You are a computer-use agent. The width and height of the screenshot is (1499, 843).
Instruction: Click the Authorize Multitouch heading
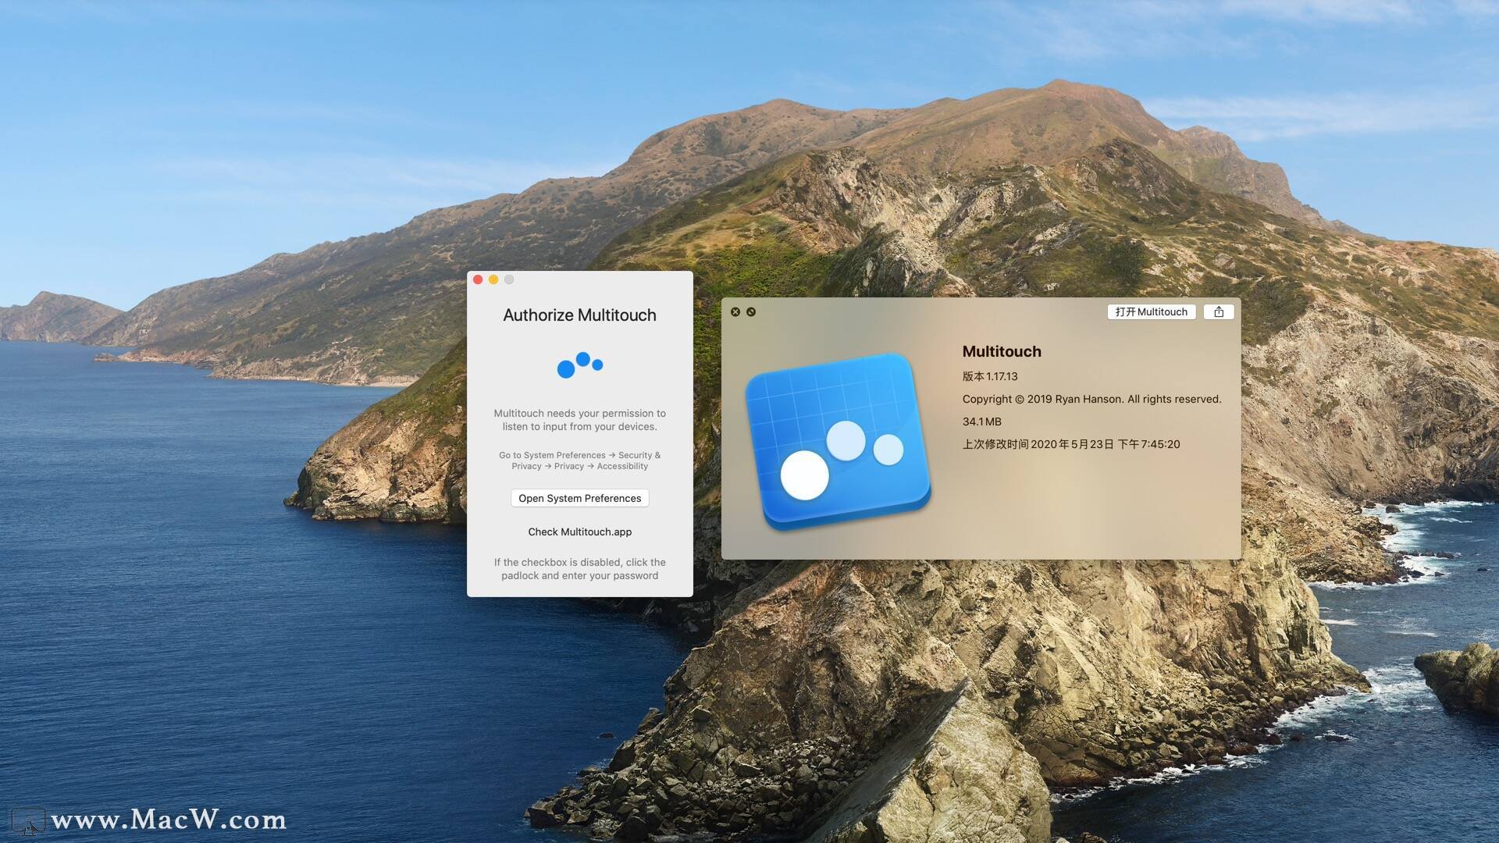(x=580, y=315)
